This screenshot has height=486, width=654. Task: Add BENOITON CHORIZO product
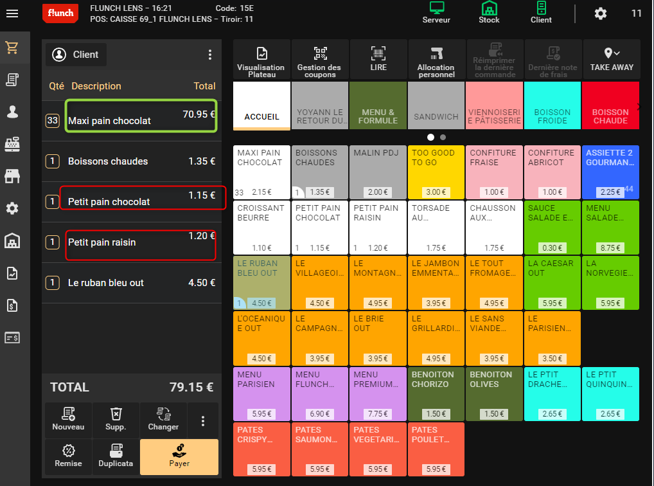coord(436,393)
